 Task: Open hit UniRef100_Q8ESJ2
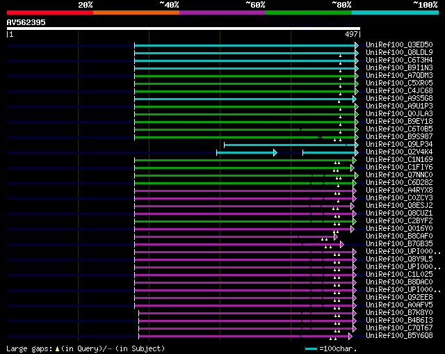tap(399, 206)
